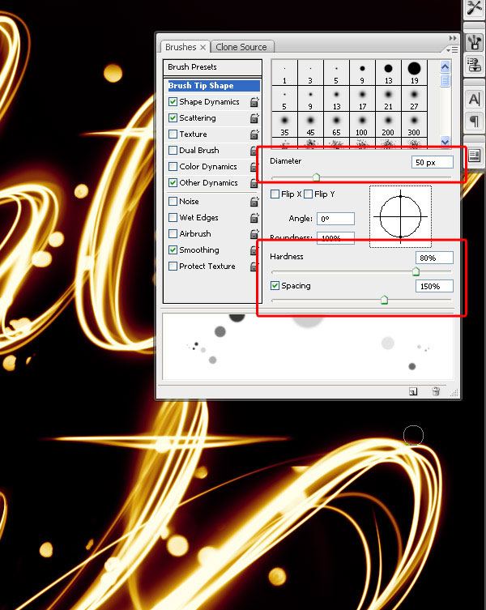Click the Diameter value input field
This screenshot has width=486, height=610.
432,163
